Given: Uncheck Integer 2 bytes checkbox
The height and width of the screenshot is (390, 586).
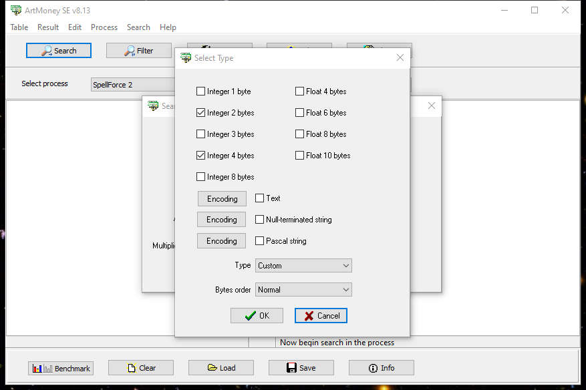Looking at the screenshot, I should coord(200,112).
